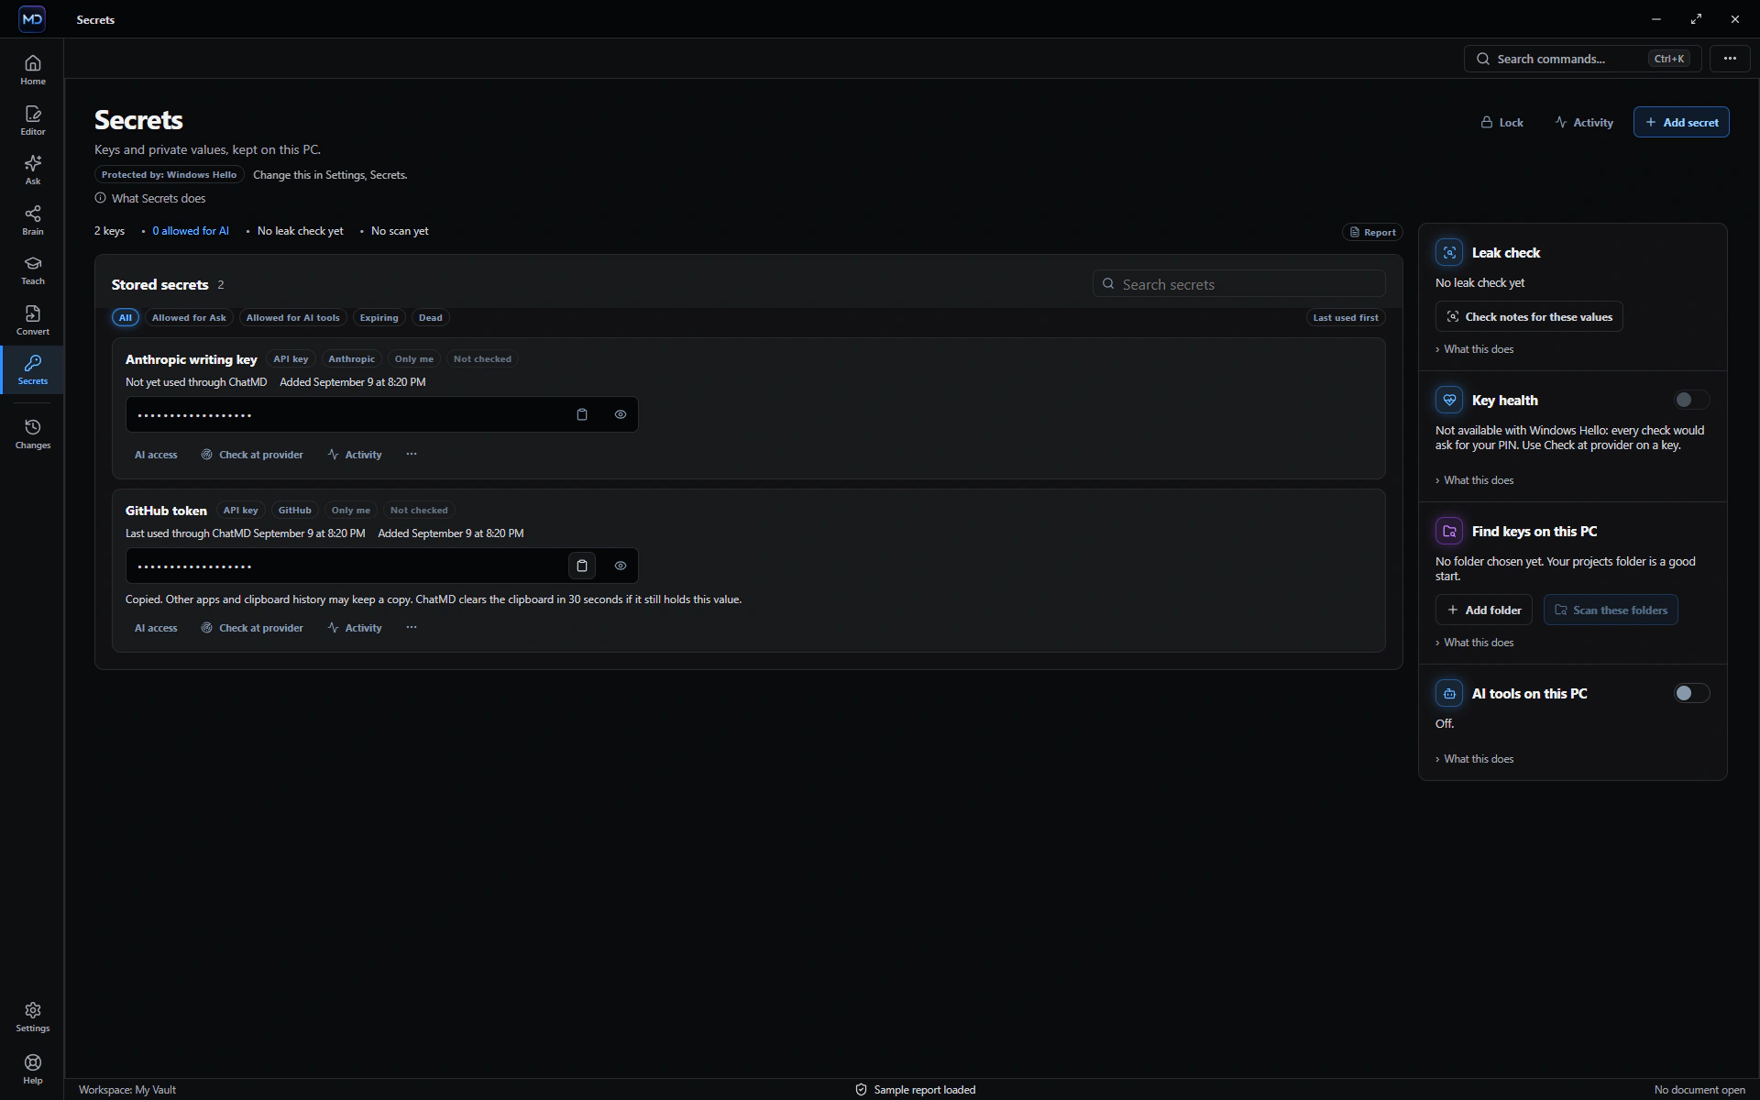Toggle the AI tools on this PC switch

point(1691,693)
